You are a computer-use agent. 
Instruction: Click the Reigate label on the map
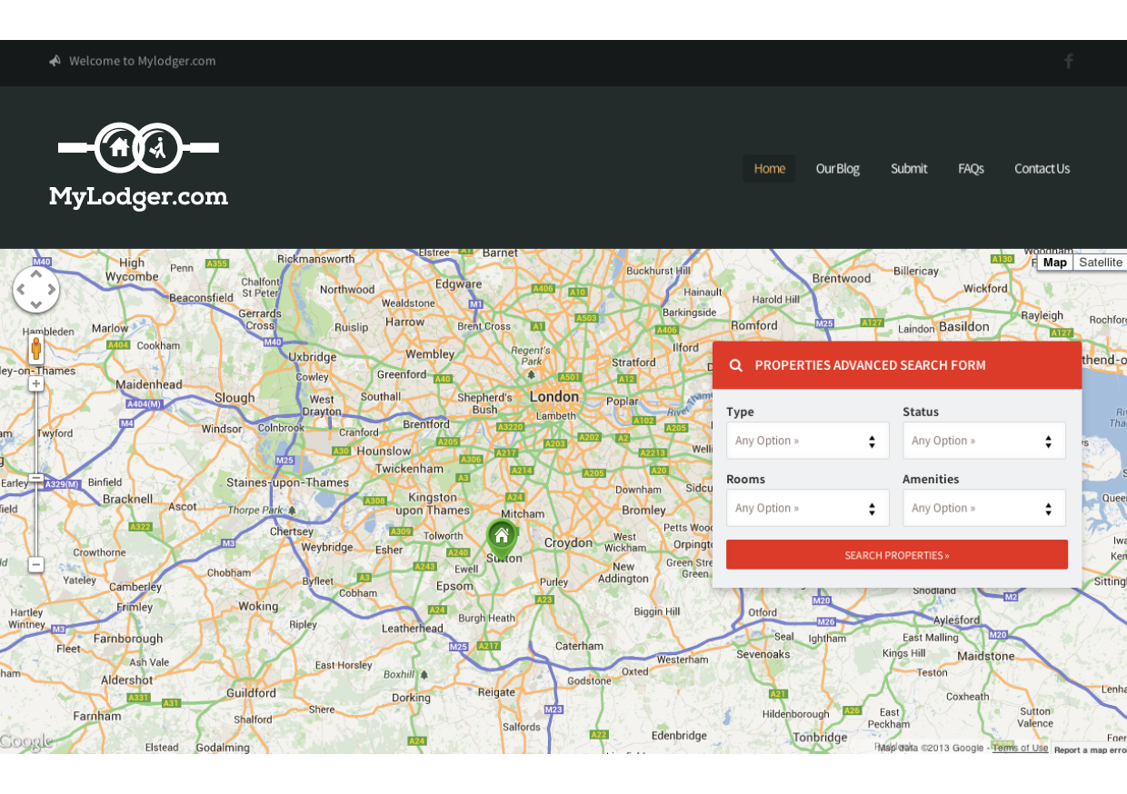tap(497, 691)
